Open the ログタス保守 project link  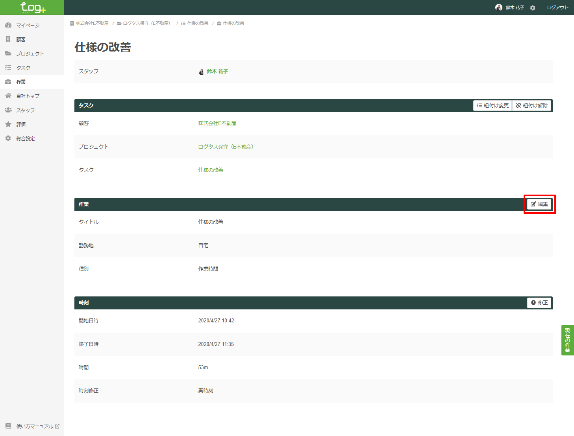click(226, 147)
